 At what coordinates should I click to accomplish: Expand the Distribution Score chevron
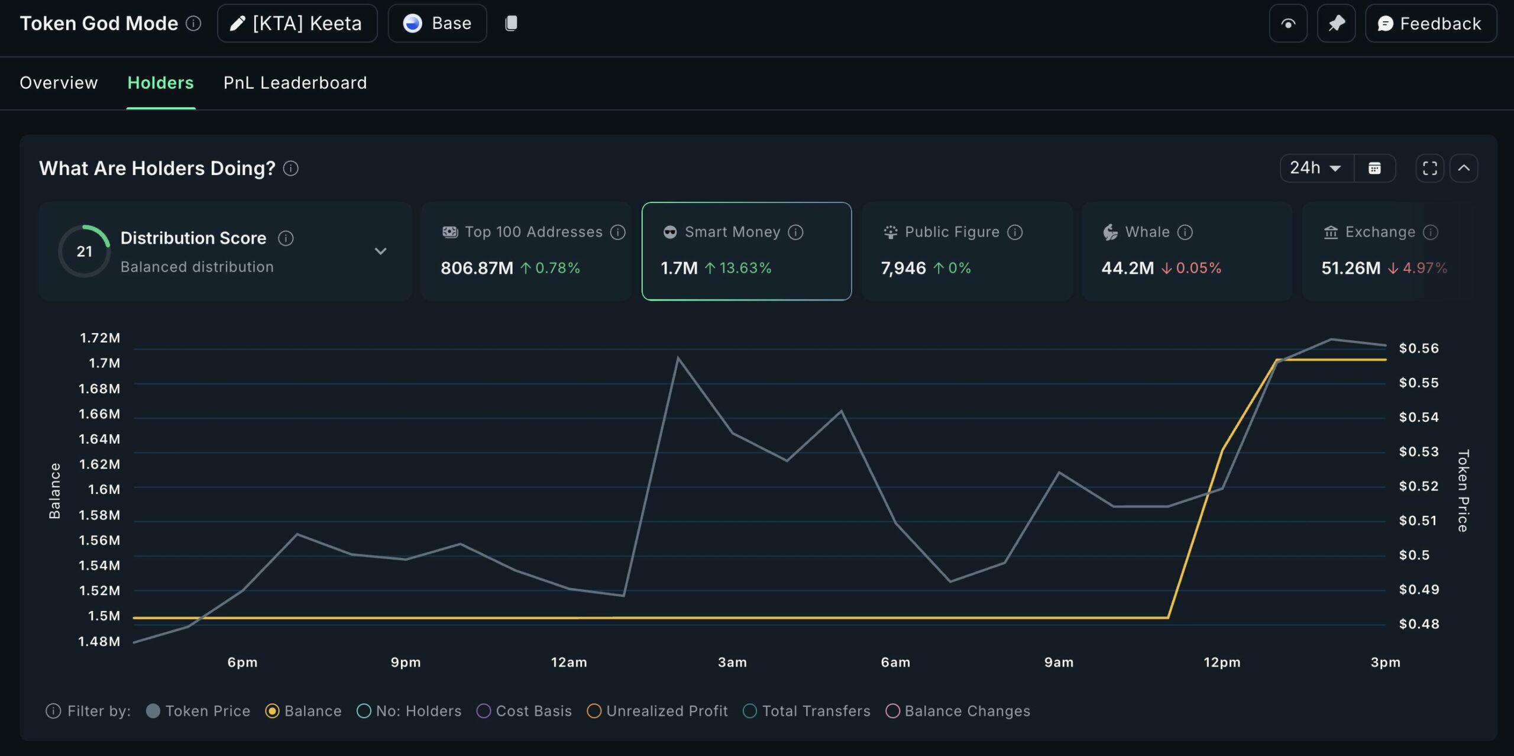[x=380, y=251]
